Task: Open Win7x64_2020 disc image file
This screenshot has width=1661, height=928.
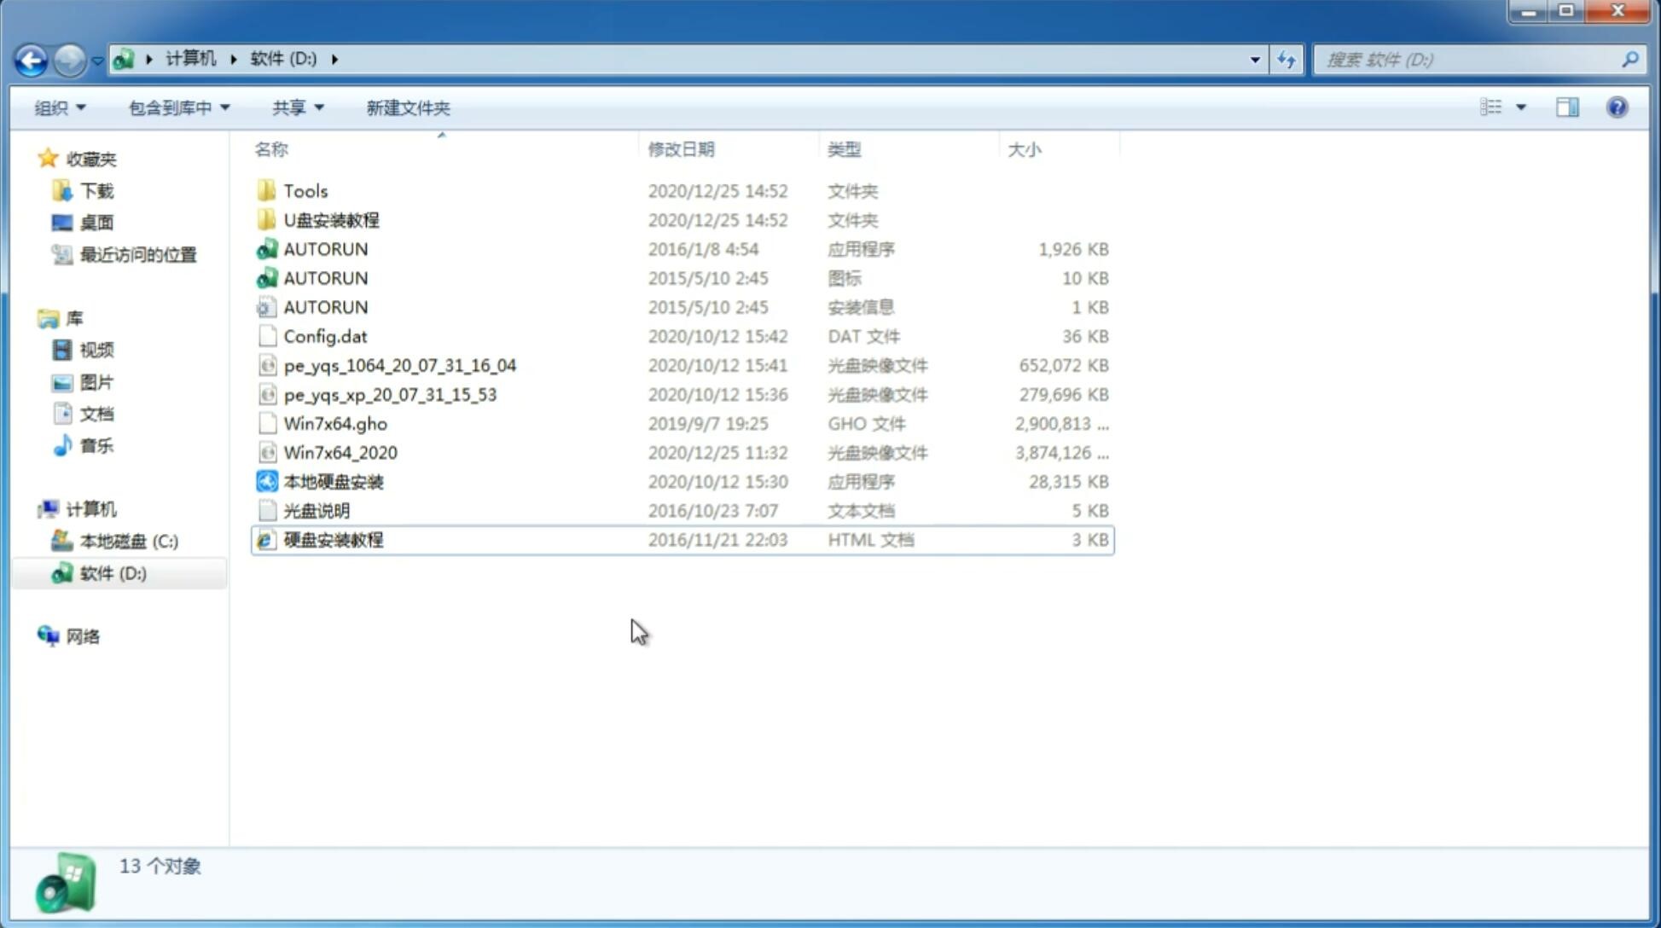Action: coord(340,453)
